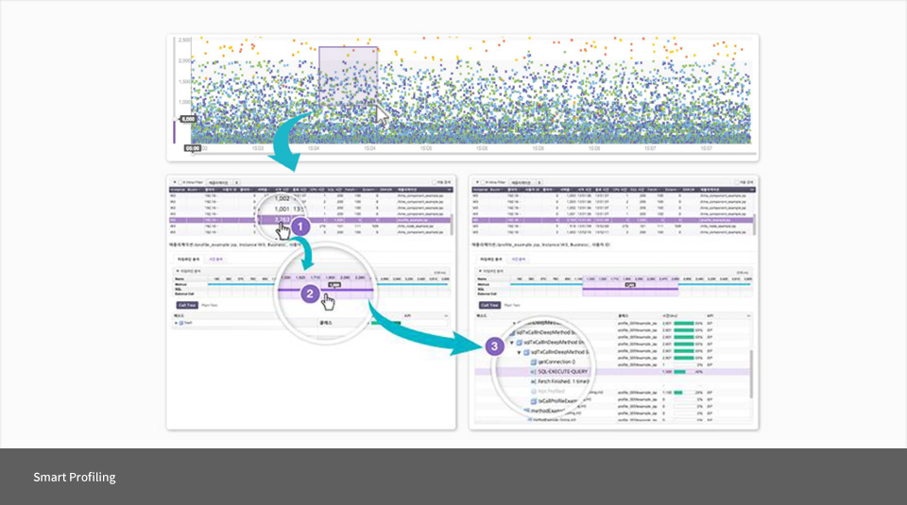Click the 00:00 time marker on chart axis
This screenshot has height=505, width=907.
[x=192, y=148]
